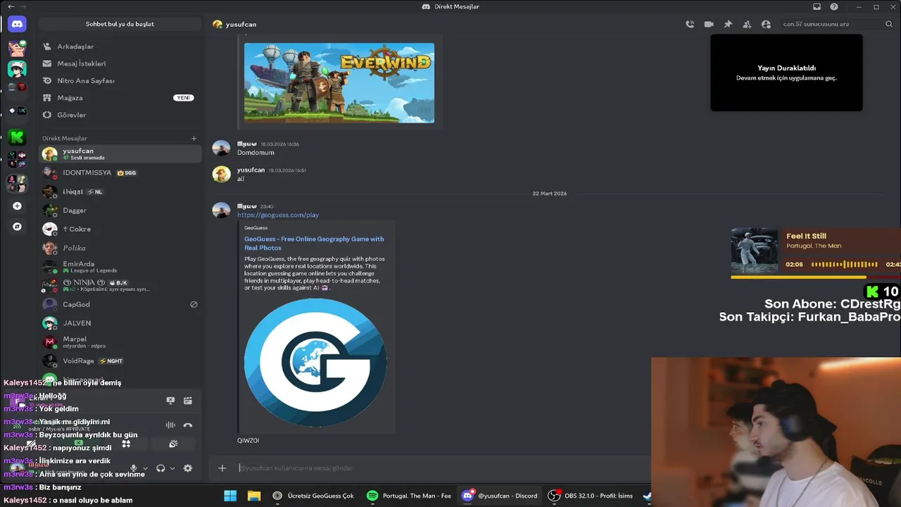The height and width of the screenshot is (507, 901).
Task: Open the Discord help icon
Action: (x=834, y=6)
